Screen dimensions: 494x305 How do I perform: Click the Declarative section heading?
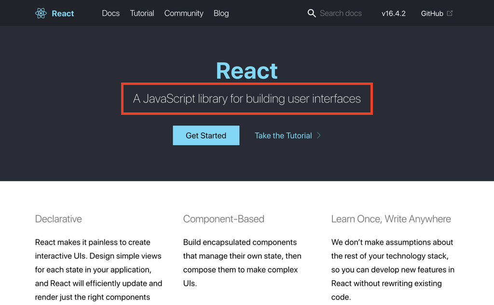click(58, 219)
